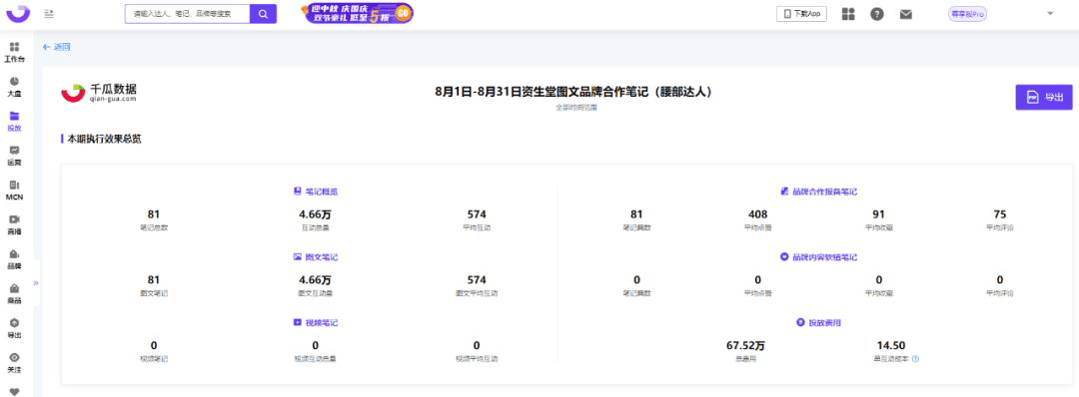Click the 单互动成本 value 14.50
Viewport: 1079px width, 397px height.
click(x=890, y=345)
